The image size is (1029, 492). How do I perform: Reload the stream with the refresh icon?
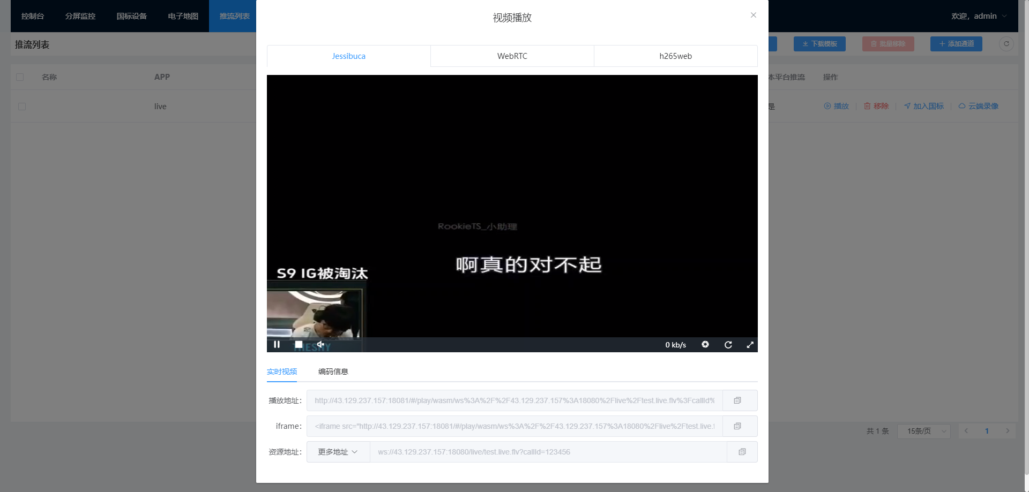(x=728, y=344)
